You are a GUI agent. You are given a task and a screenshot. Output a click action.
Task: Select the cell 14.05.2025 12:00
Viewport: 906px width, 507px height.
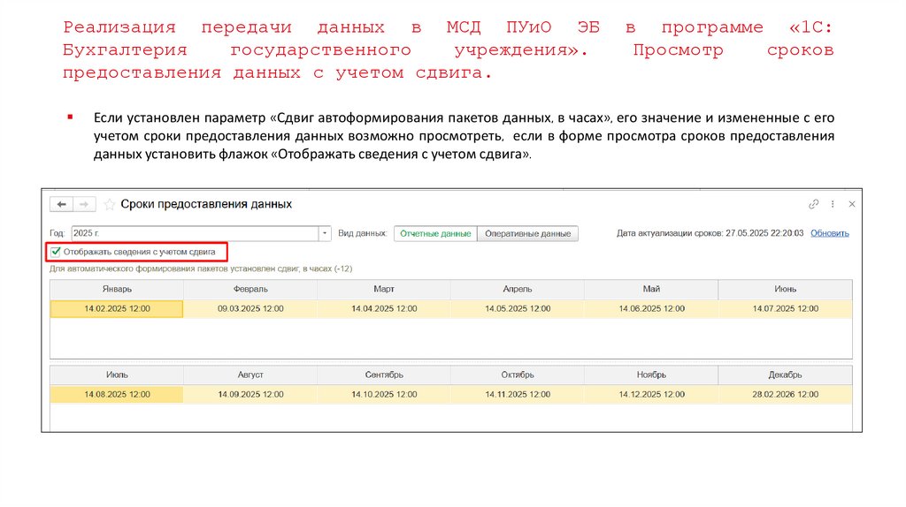click(517, 308)
